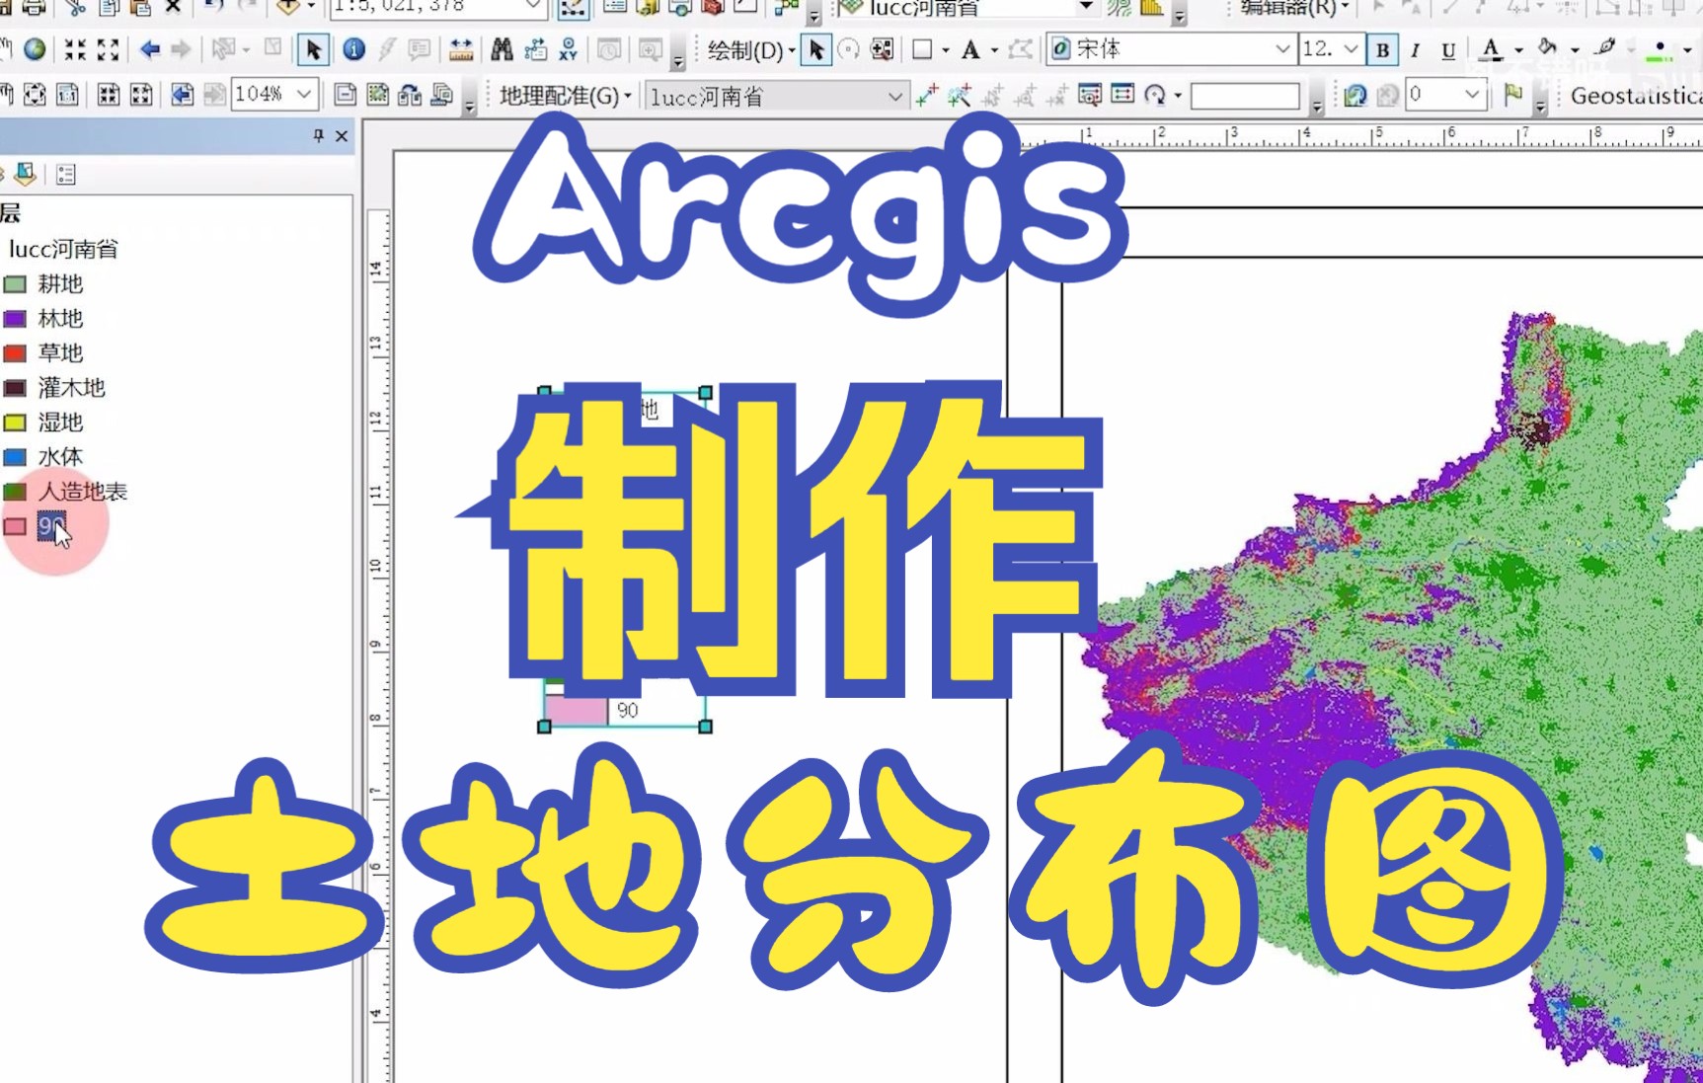
Task: Select the Fixed Zoom In tool
Action: click(75, 49)
